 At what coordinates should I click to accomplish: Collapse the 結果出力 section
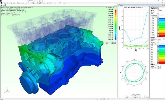pyautogui.click(x=150, y=65)
